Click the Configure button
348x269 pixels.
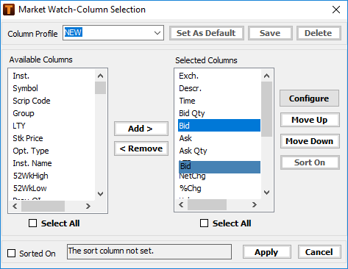309,98
